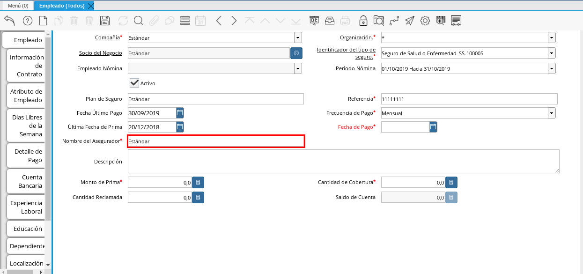Jump to last record icon
583x274 pixels.
tap(296, 21)
